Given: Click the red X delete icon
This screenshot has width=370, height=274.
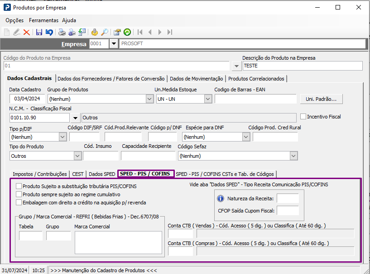Looking at the screenshot, I should [26, 32].
